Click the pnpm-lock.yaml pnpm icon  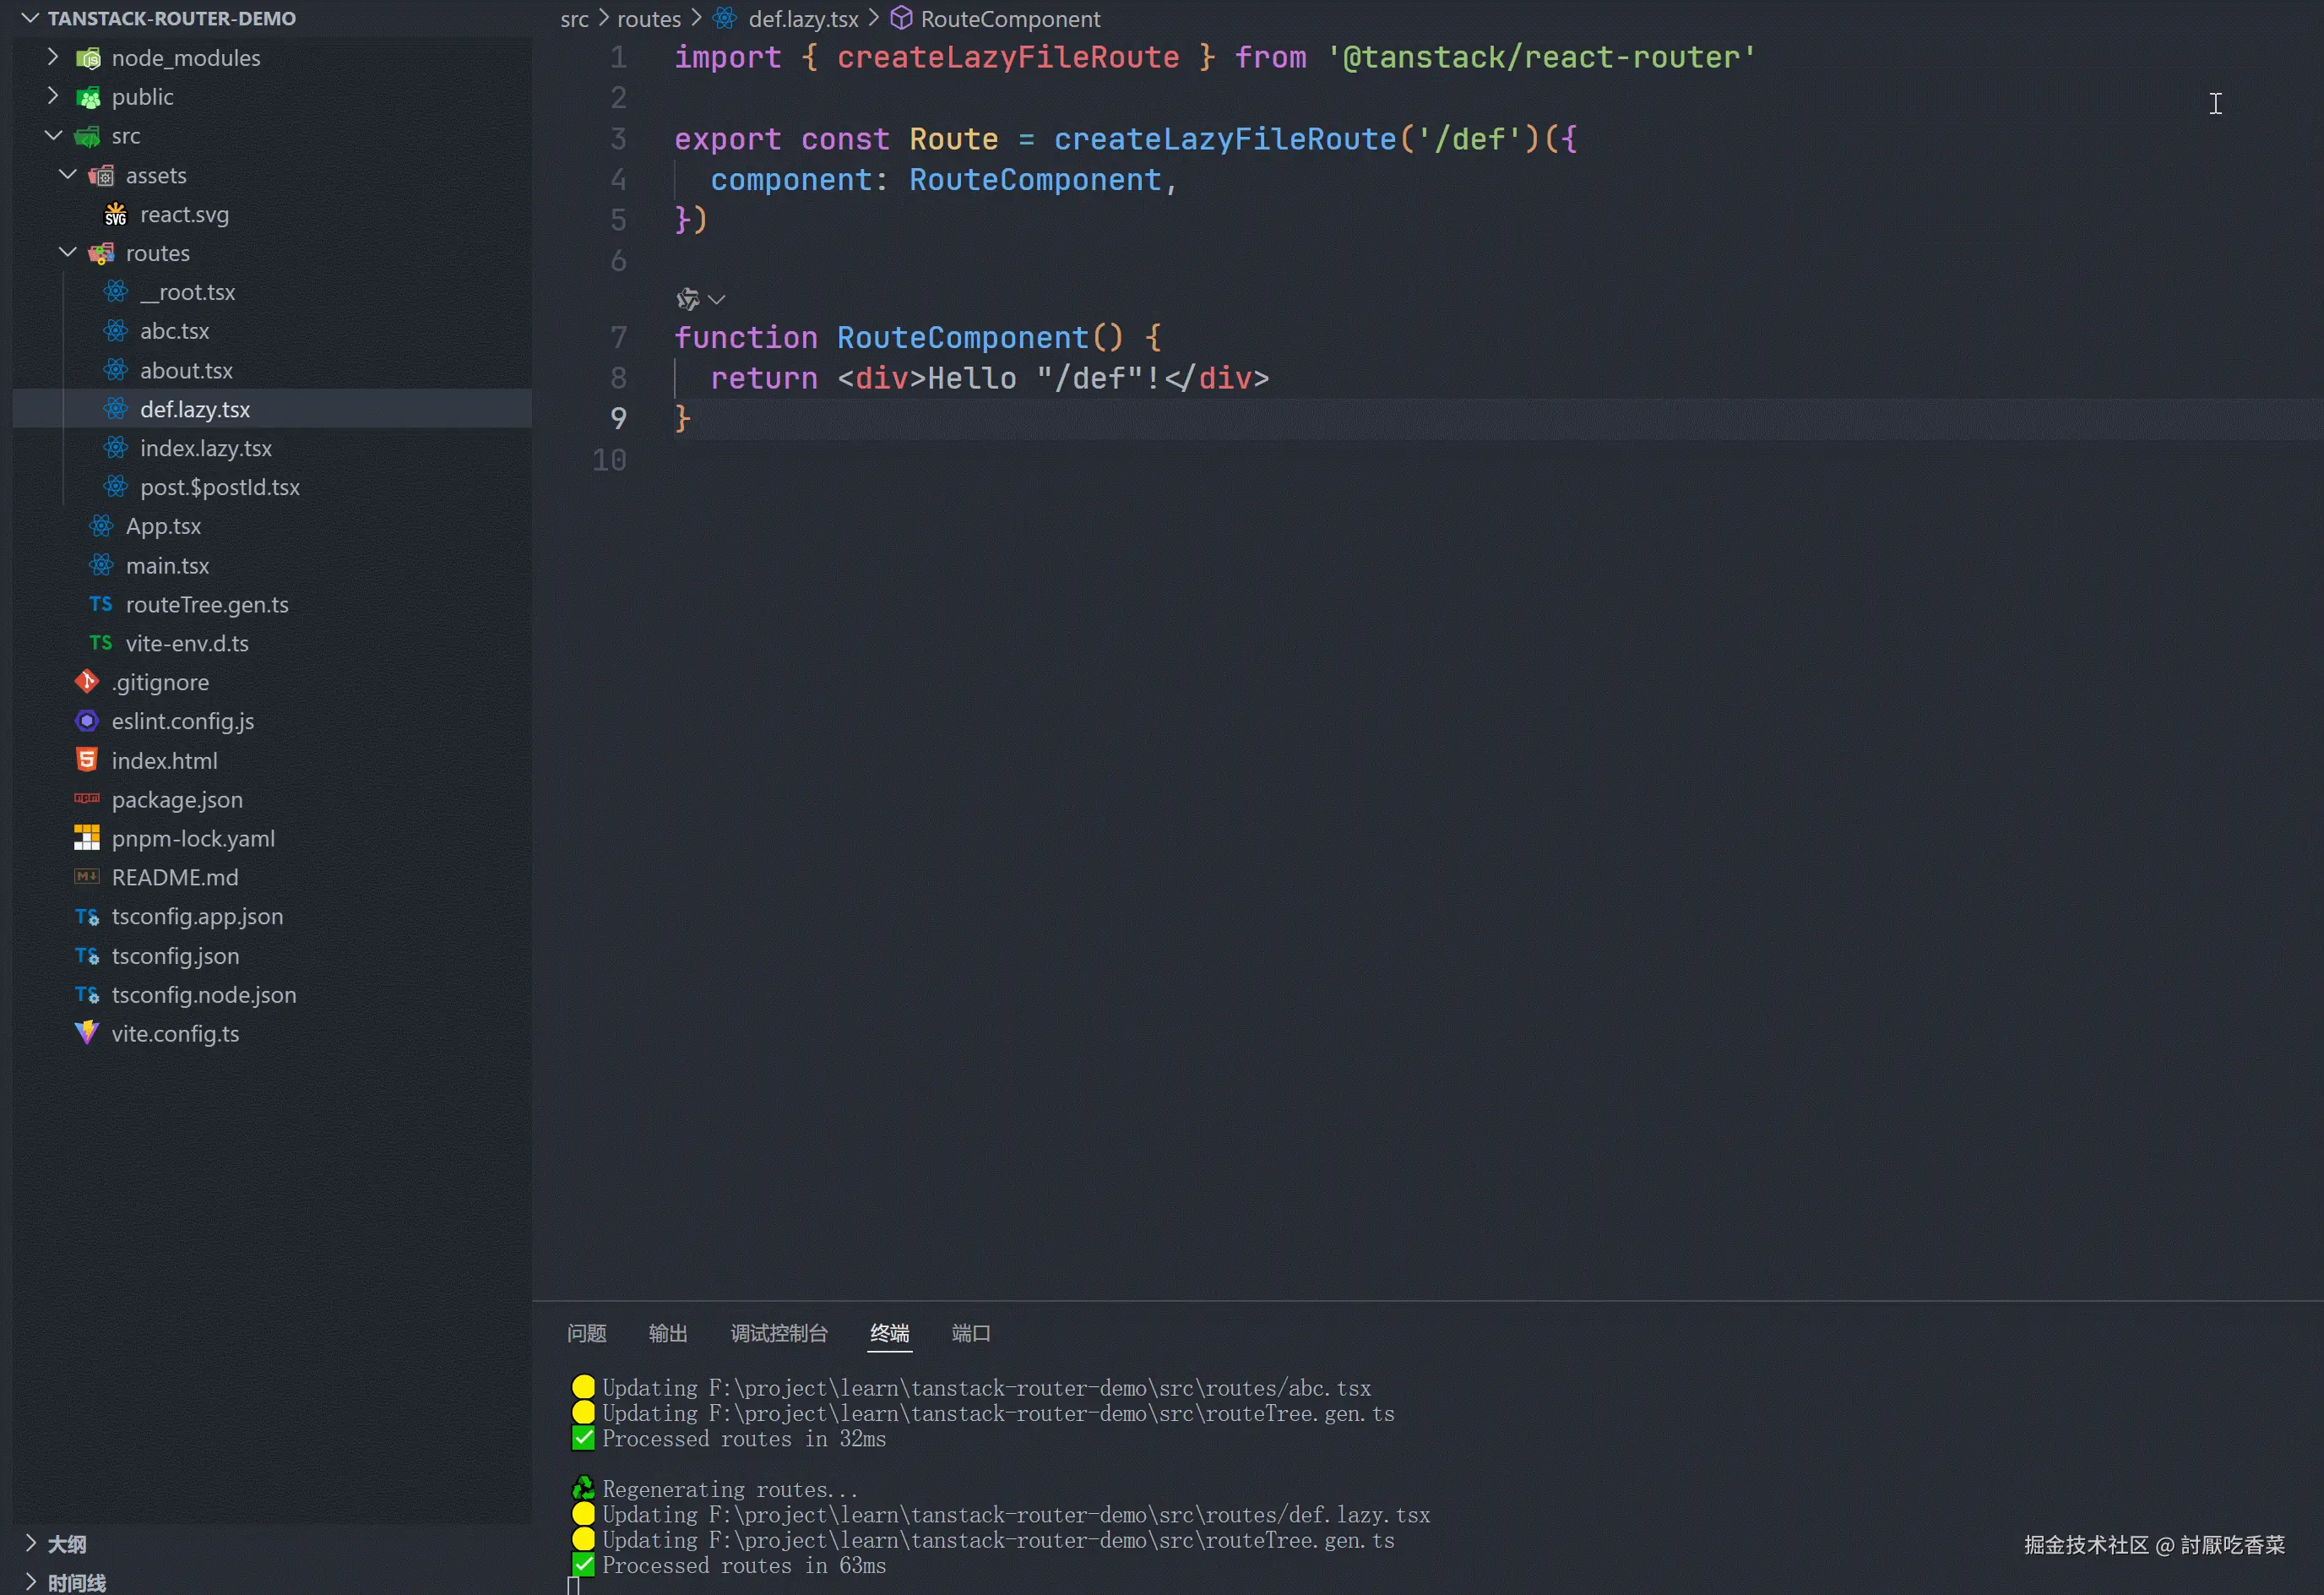pos(87,839)
